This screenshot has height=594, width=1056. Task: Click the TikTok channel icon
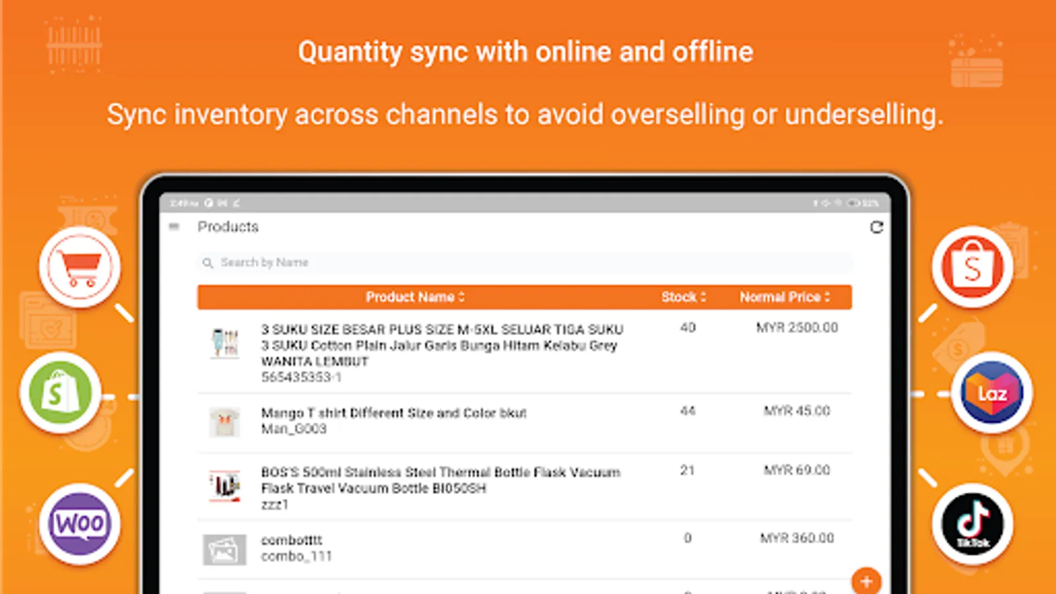pos(972,524)
